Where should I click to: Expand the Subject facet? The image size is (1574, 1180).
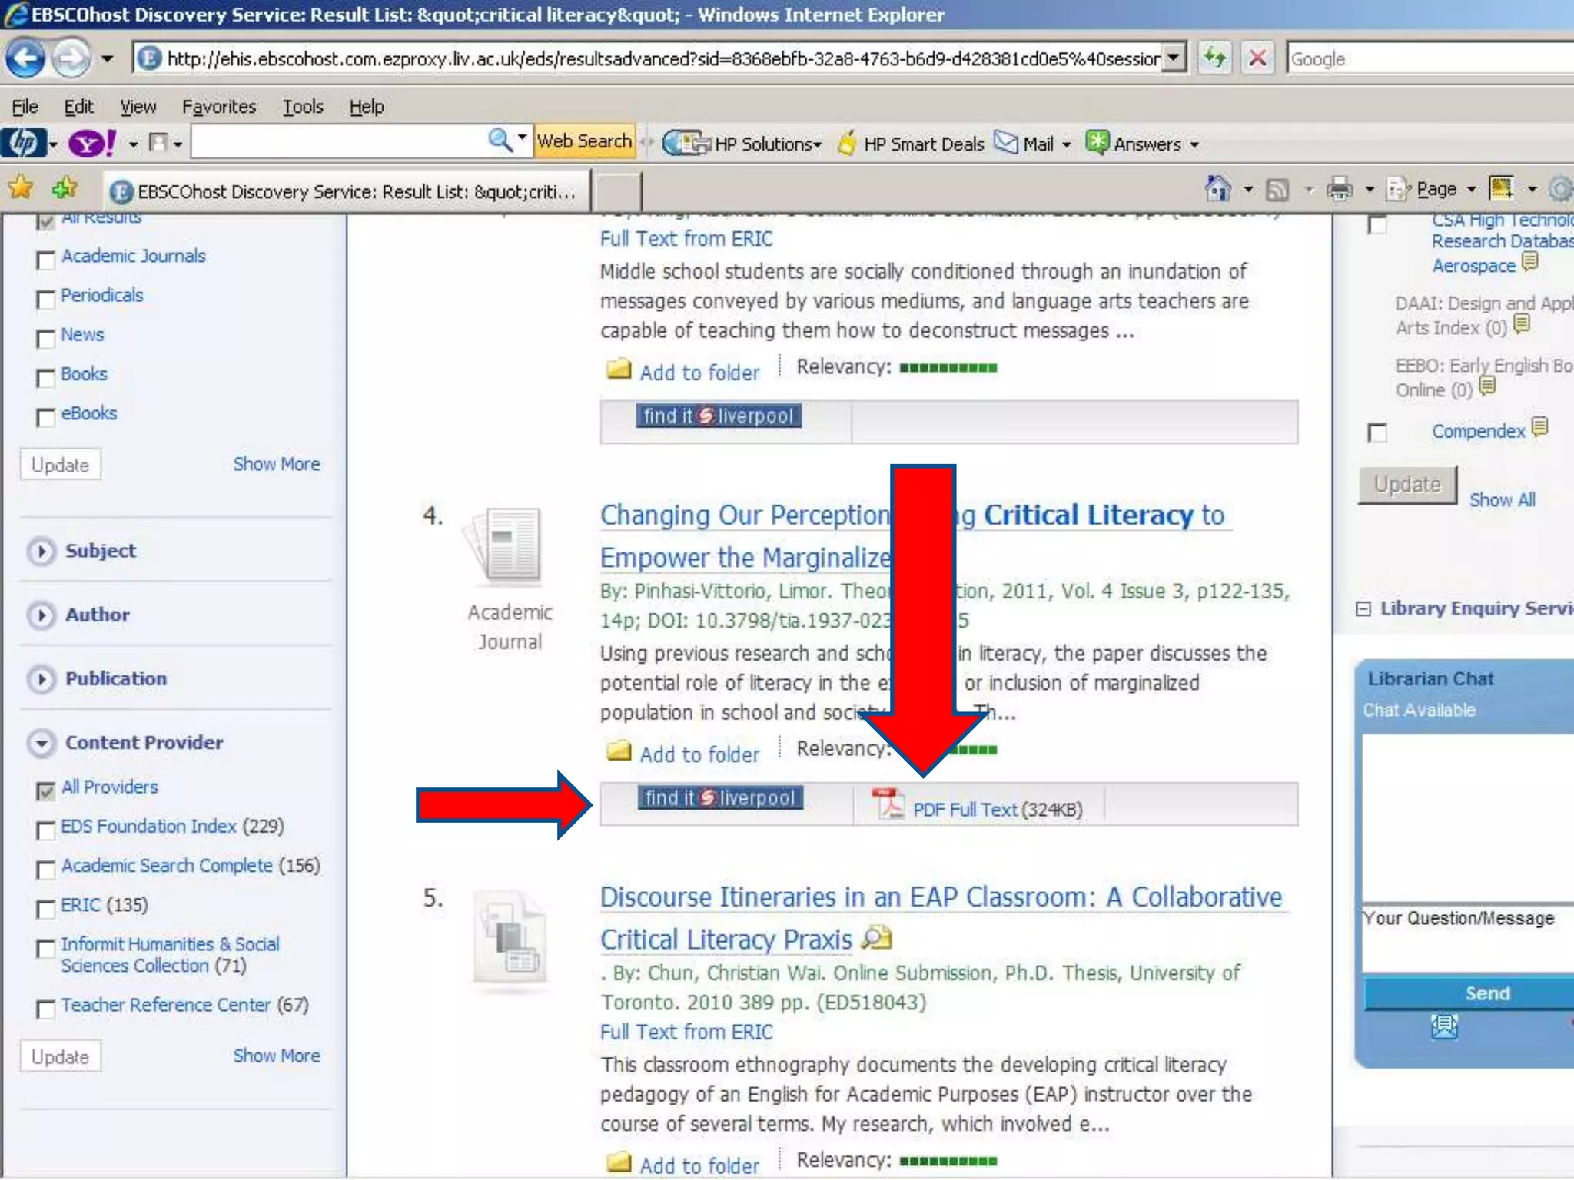pyautogui.click(x=42, y=551)
